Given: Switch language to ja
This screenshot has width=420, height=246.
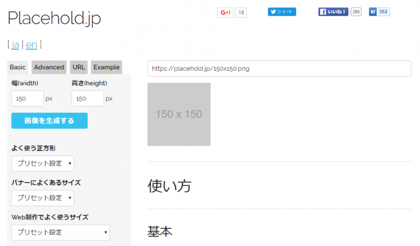Looking at the screenshot, I should (15, 45).
